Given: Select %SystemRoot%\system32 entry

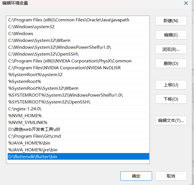Looking at the screenshot, I should point(78,74).
